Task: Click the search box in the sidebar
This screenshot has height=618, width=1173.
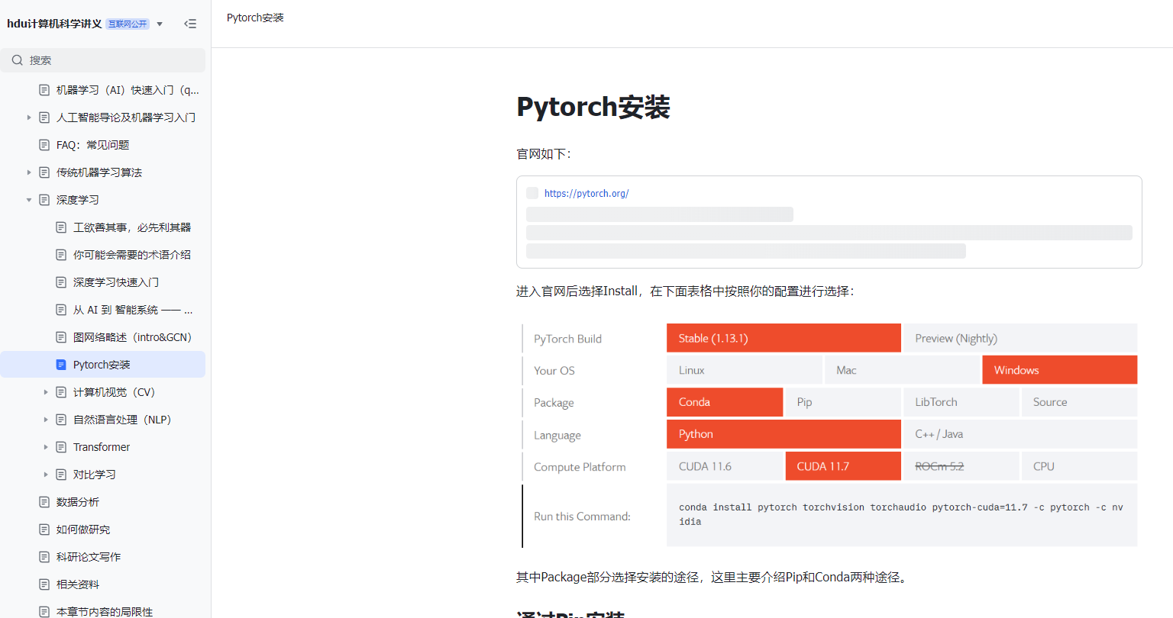Action: [x=103, y=60]
